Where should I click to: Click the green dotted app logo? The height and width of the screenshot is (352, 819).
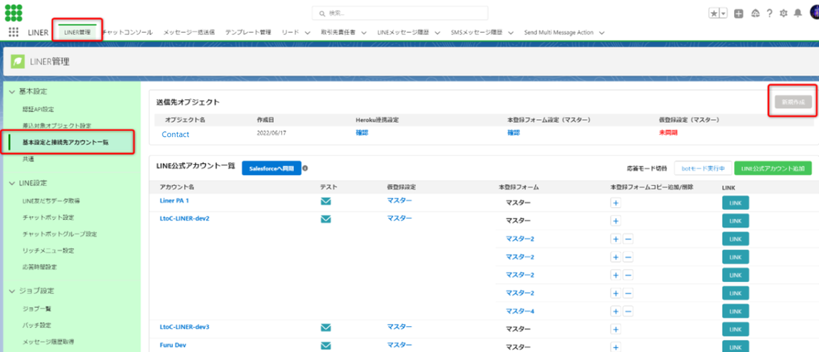click(14, 13)
